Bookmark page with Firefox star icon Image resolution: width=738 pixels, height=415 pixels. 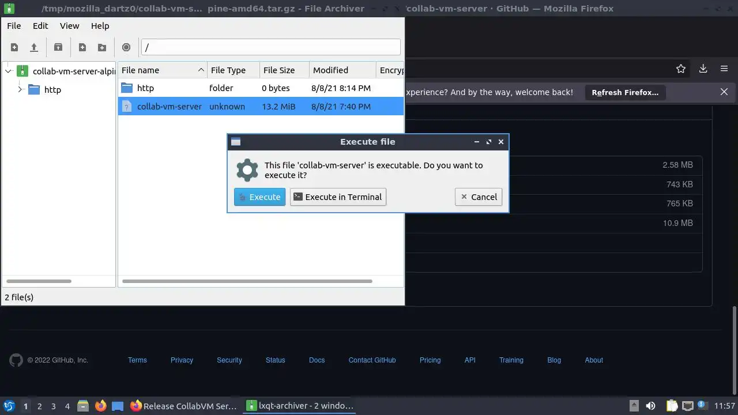coord(681,69)
